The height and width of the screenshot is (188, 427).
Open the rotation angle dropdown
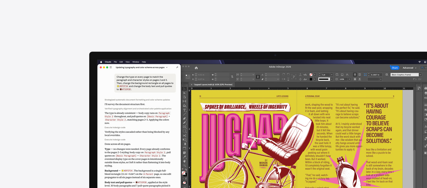[x=278, y=75]
